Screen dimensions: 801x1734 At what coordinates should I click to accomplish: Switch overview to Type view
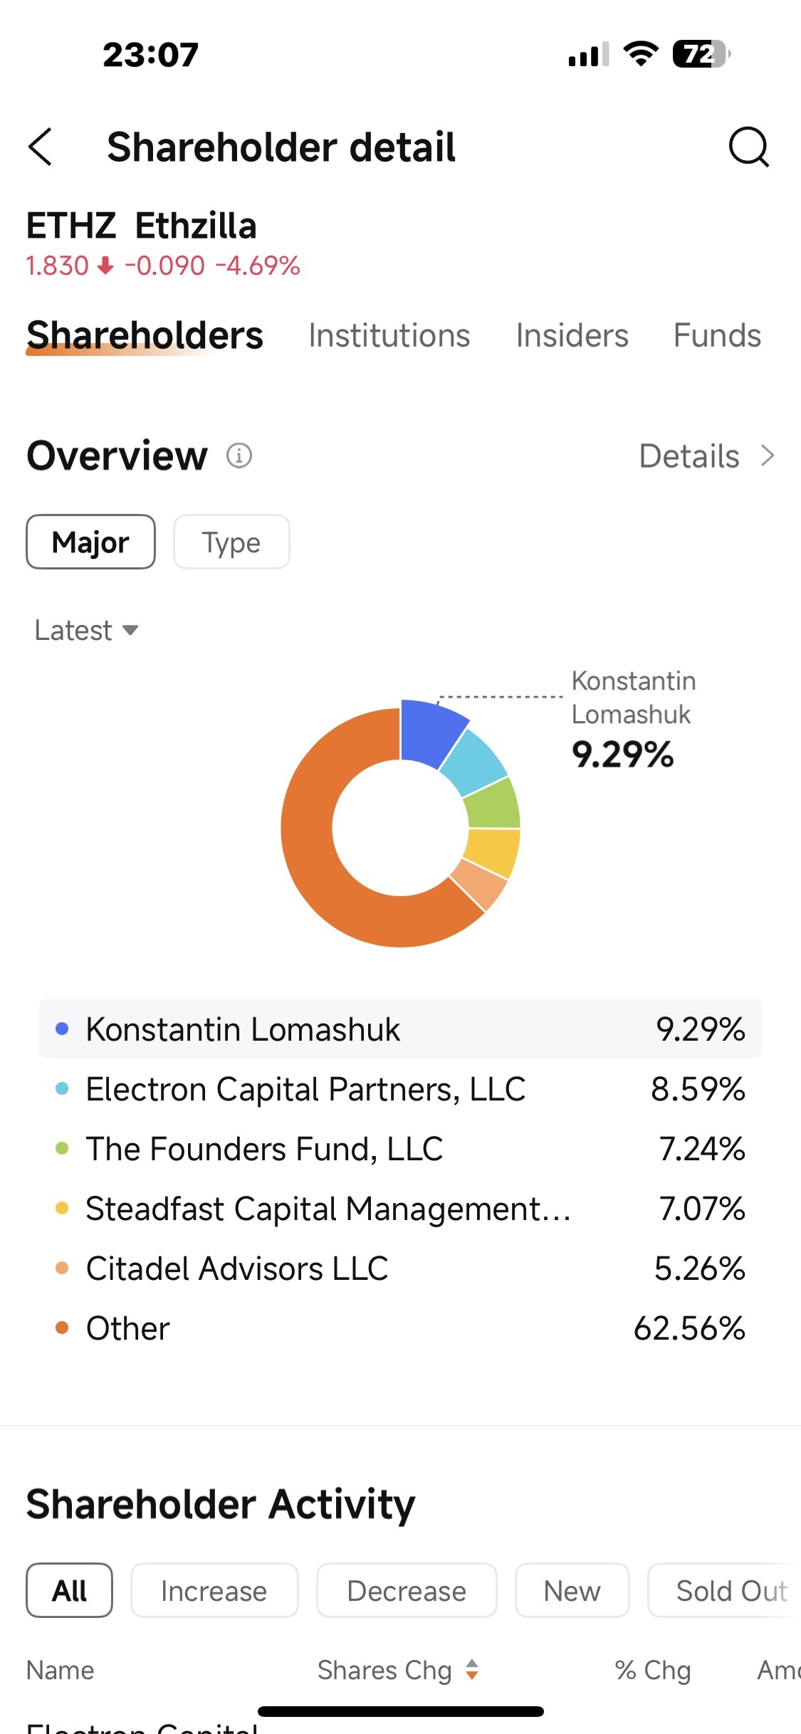point(231,542)
